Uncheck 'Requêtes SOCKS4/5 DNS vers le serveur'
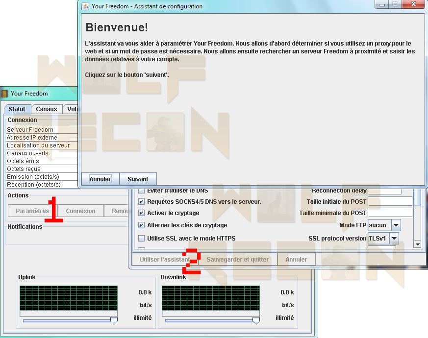This screenshot has width=428, height=338. [141, 202]
